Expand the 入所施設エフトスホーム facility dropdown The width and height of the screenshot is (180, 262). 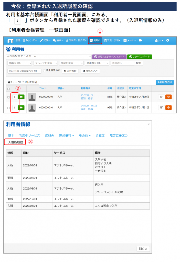pyautogui.click(x=49, y=57)
